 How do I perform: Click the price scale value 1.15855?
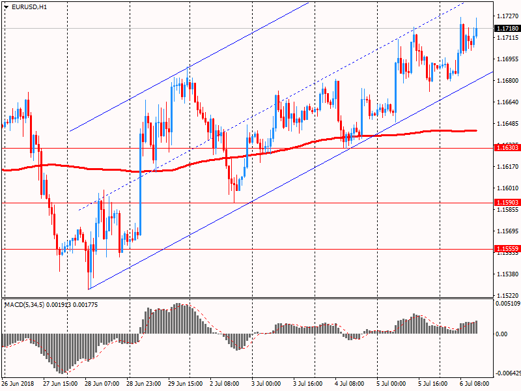pyautogui.click(x=508, y=210)
